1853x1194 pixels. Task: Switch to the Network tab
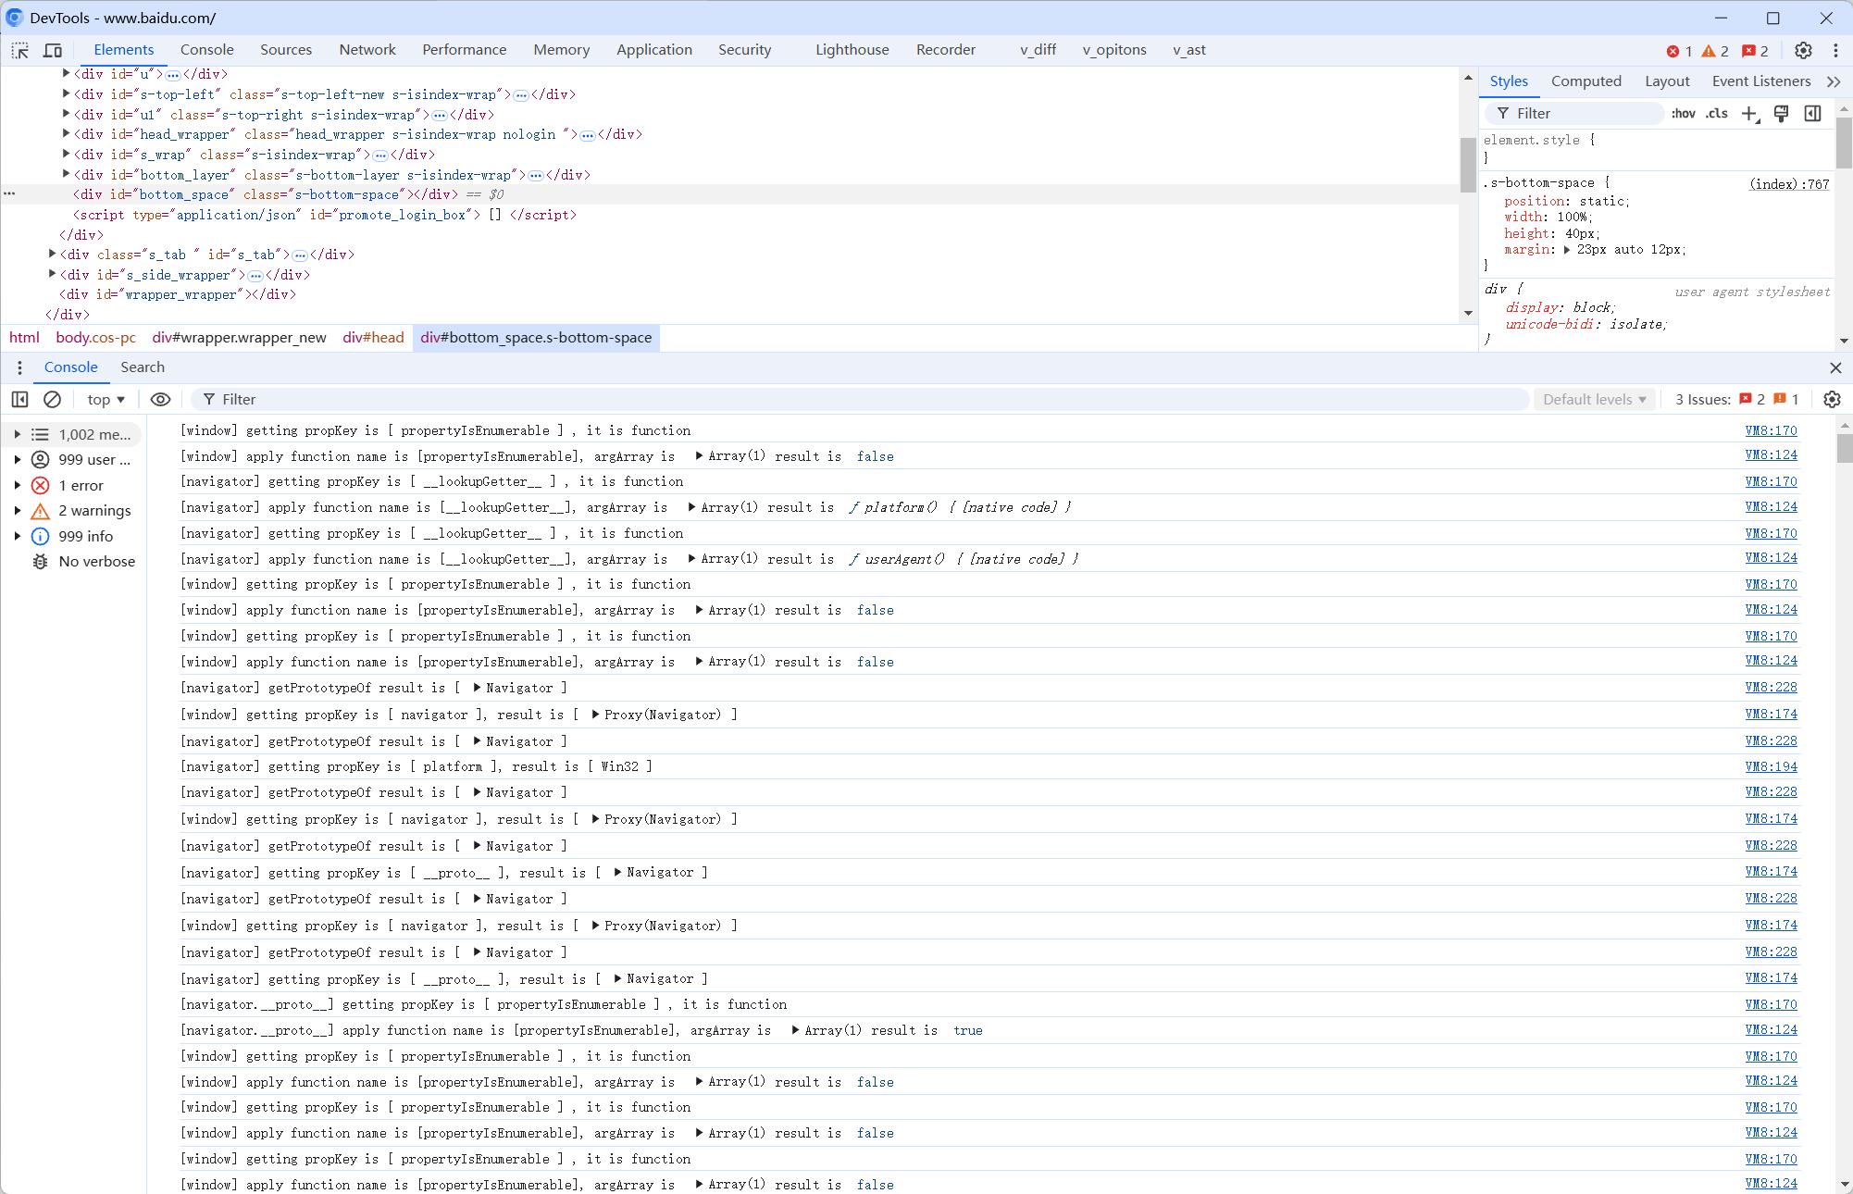367,50
